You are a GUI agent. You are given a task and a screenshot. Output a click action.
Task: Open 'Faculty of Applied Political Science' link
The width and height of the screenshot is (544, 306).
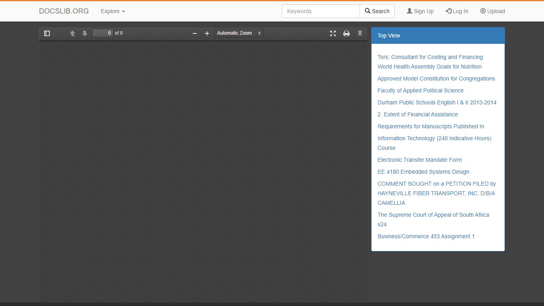421,90
